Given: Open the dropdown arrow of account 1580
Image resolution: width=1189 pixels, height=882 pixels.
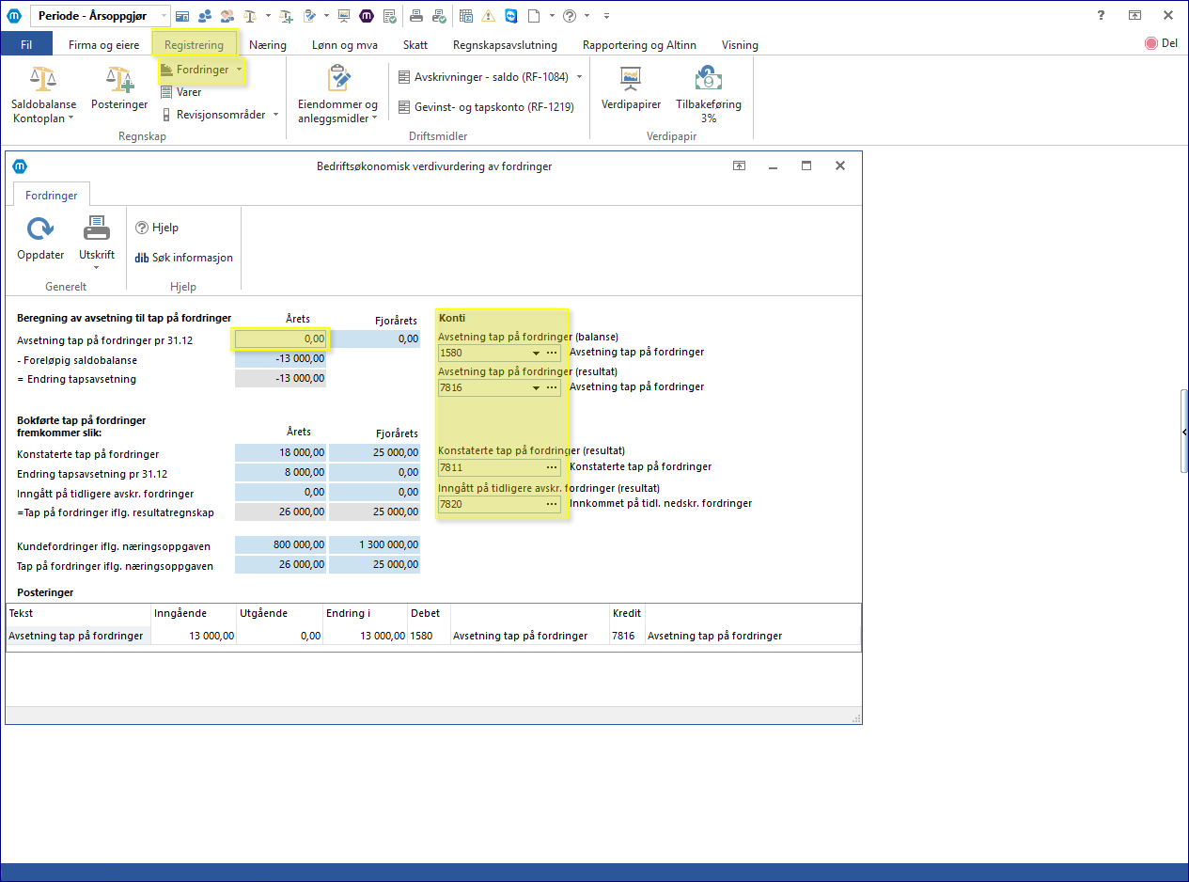Looking at the screenshot, I should [x=537, y=354].
